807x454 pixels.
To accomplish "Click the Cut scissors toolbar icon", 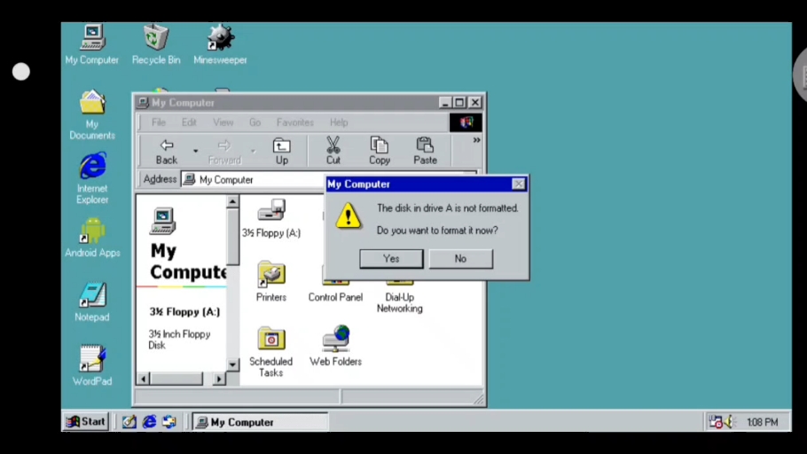I will point(333,152).
